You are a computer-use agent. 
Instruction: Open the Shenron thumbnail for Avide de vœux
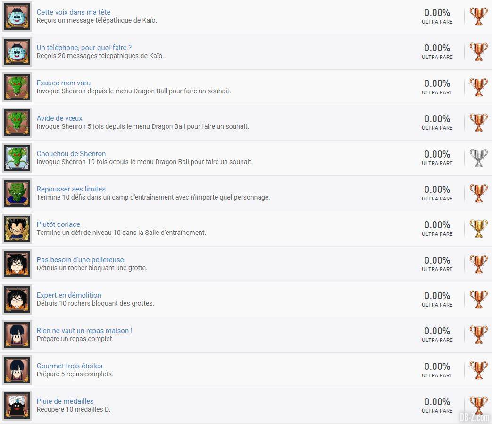point(17,123)
